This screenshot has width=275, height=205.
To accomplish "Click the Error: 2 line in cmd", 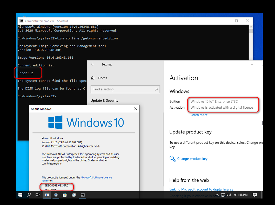I will 25,73.
